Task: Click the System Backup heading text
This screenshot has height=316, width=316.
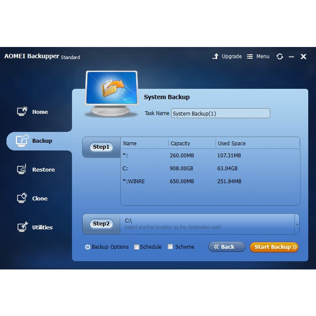Action: [167, 97]
